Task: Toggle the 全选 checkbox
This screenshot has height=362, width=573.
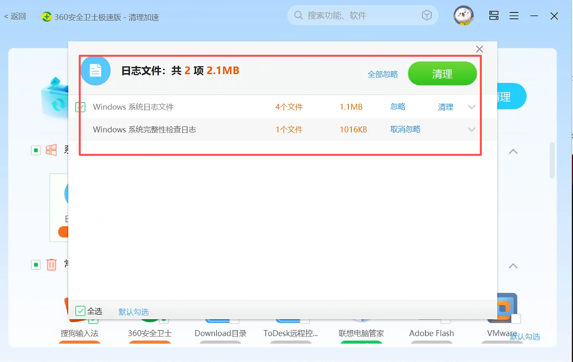Action: pyautogui.click(x=80, y=311)
